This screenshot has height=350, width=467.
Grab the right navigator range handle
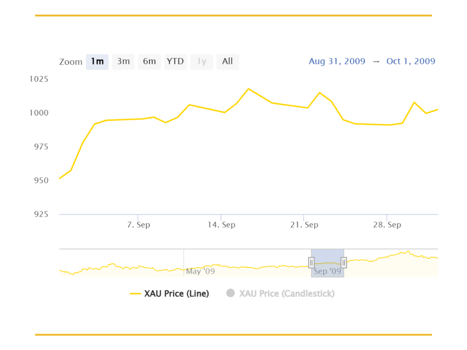pos(344,263)
